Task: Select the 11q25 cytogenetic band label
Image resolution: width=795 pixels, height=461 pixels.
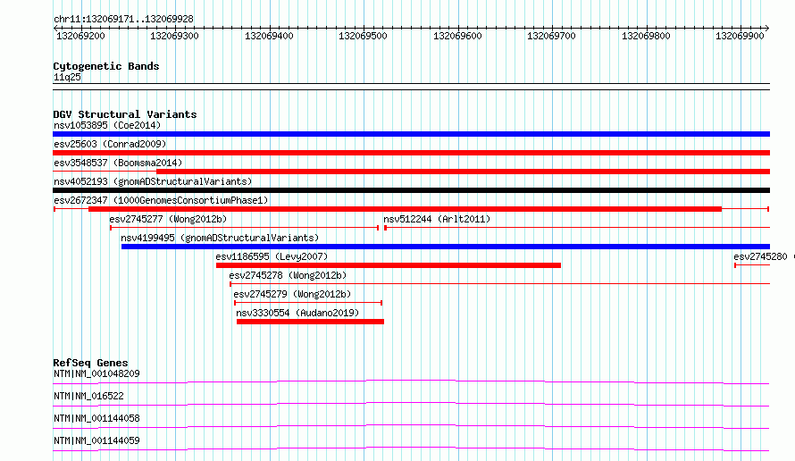Action: 67,77
